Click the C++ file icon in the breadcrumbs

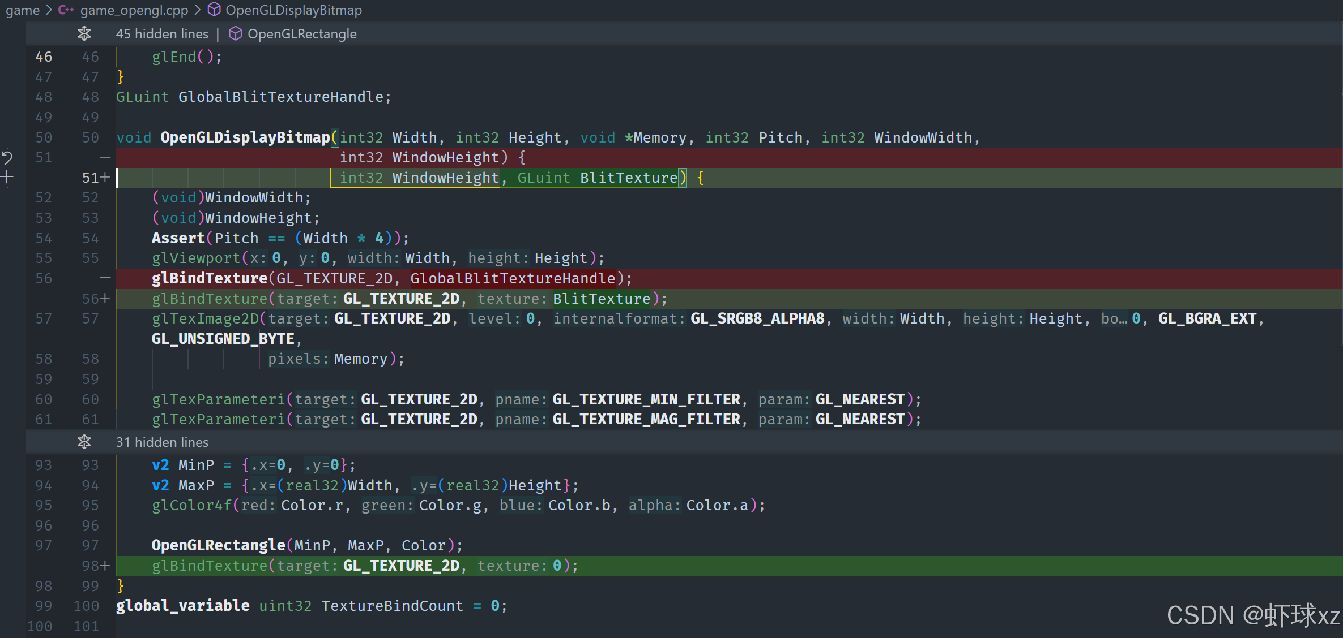(x=66, y=10)
